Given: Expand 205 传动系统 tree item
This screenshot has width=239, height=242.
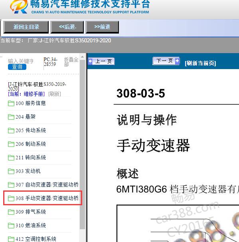Looking at the screenshot, I should (x=31, y=131).
